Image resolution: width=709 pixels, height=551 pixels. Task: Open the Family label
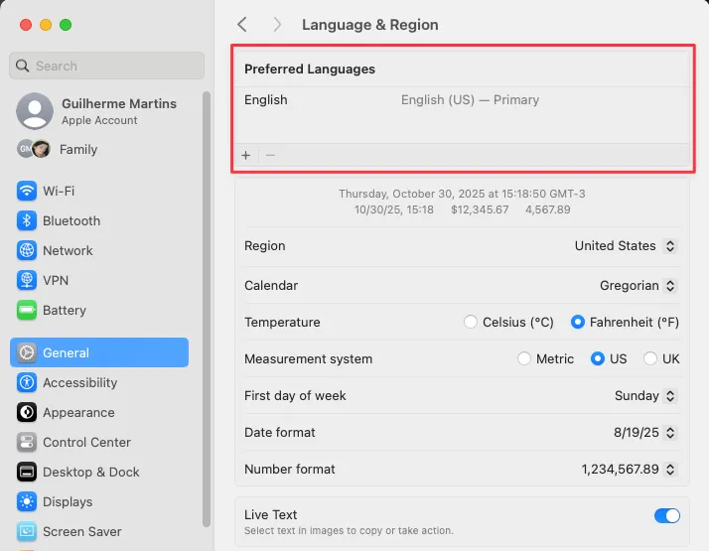pos(78,149)
